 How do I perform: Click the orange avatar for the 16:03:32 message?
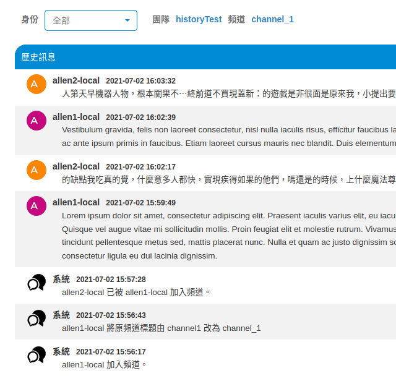(x=37, y=84)
